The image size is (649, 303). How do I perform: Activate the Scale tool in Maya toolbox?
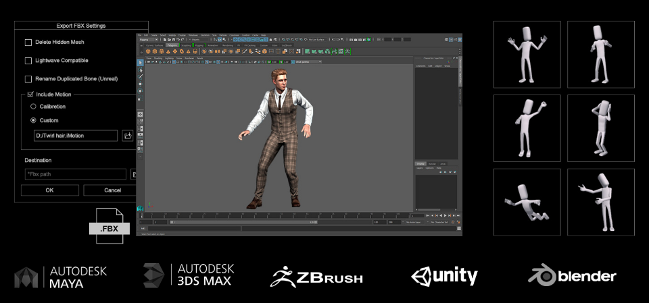tap(140, 99)
